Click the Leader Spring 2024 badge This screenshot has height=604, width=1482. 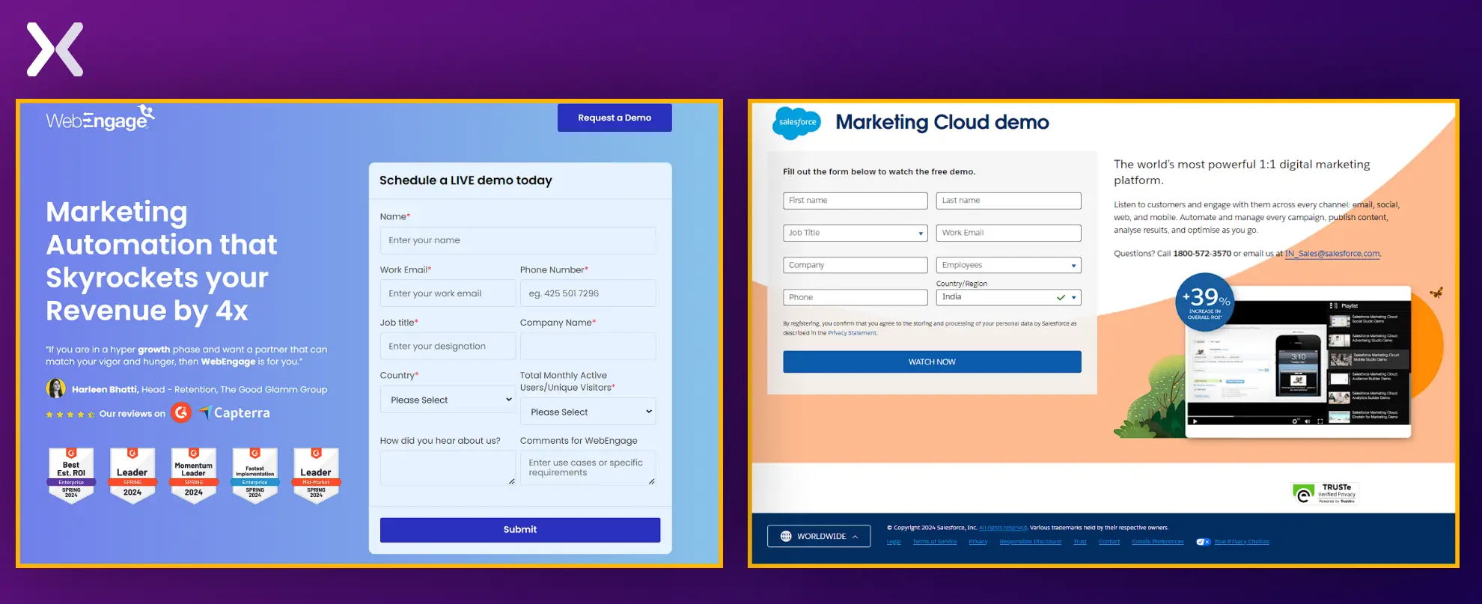(x=132, y=475)
